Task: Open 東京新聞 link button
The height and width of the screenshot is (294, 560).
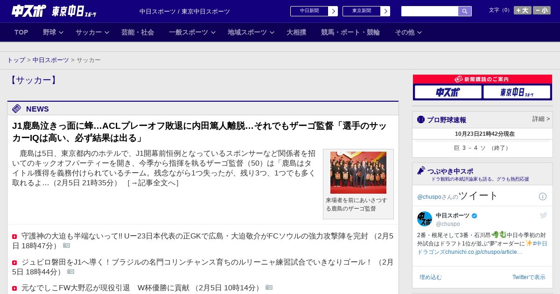Action: point(362,11)
